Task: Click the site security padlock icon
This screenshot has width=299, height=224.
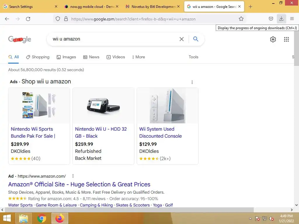Action: coord(66,19)
